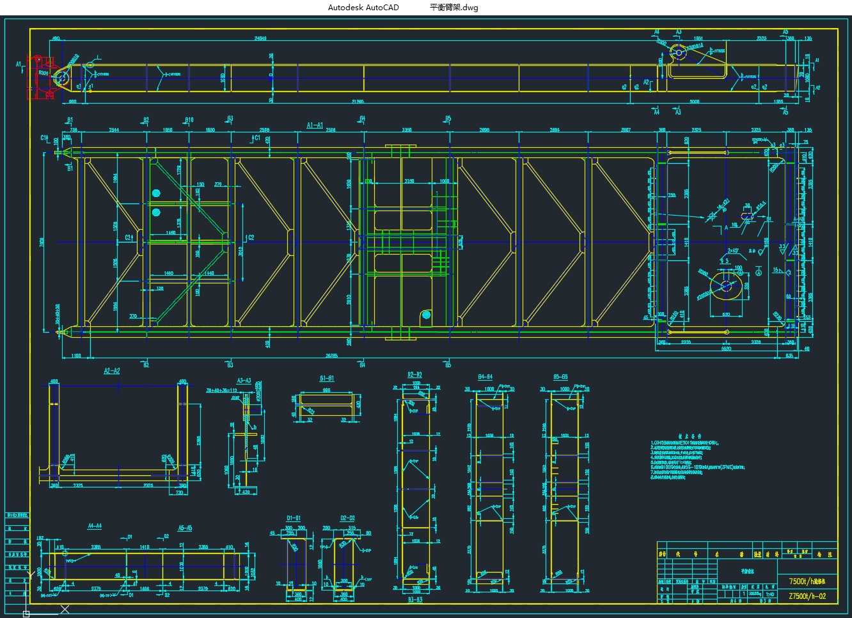Image resolution: width=852 pixels, height=618 pixels.
Task: Click the UCS origin square icon
Action: (x=26, y=614)
